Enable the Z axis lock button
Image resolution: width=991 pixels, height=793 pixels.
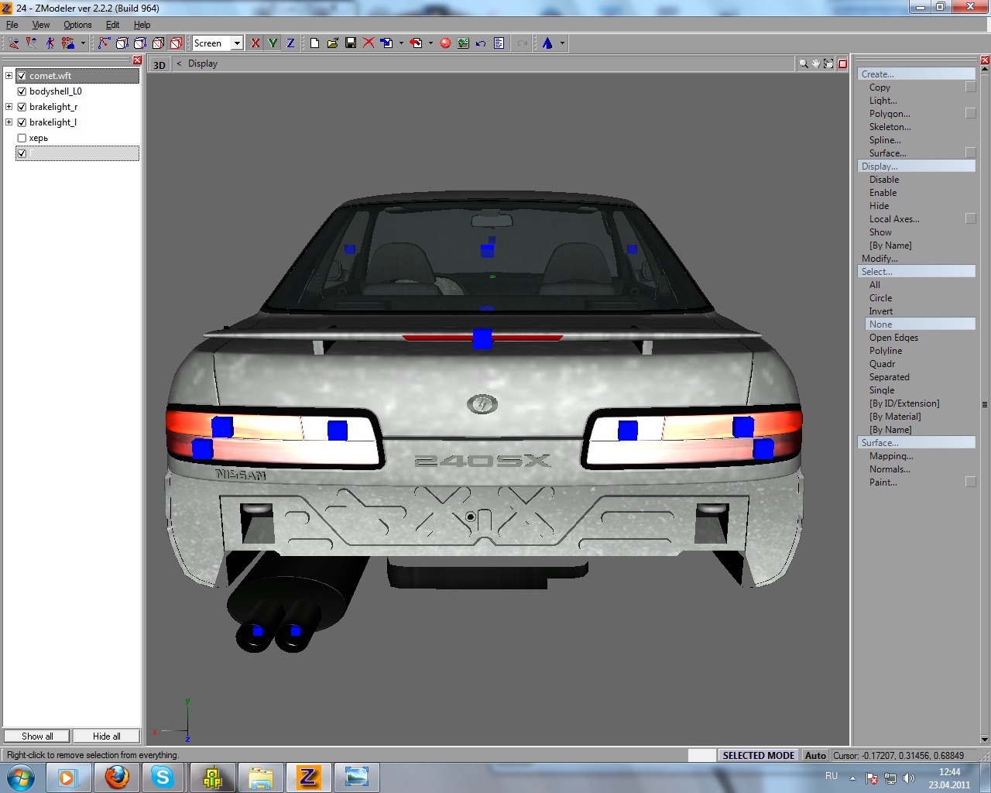coord(291,43)
